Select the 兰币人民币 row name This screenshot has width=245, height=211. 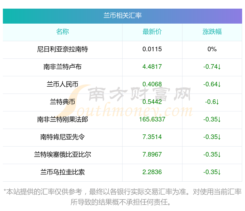tap(63, 84)
